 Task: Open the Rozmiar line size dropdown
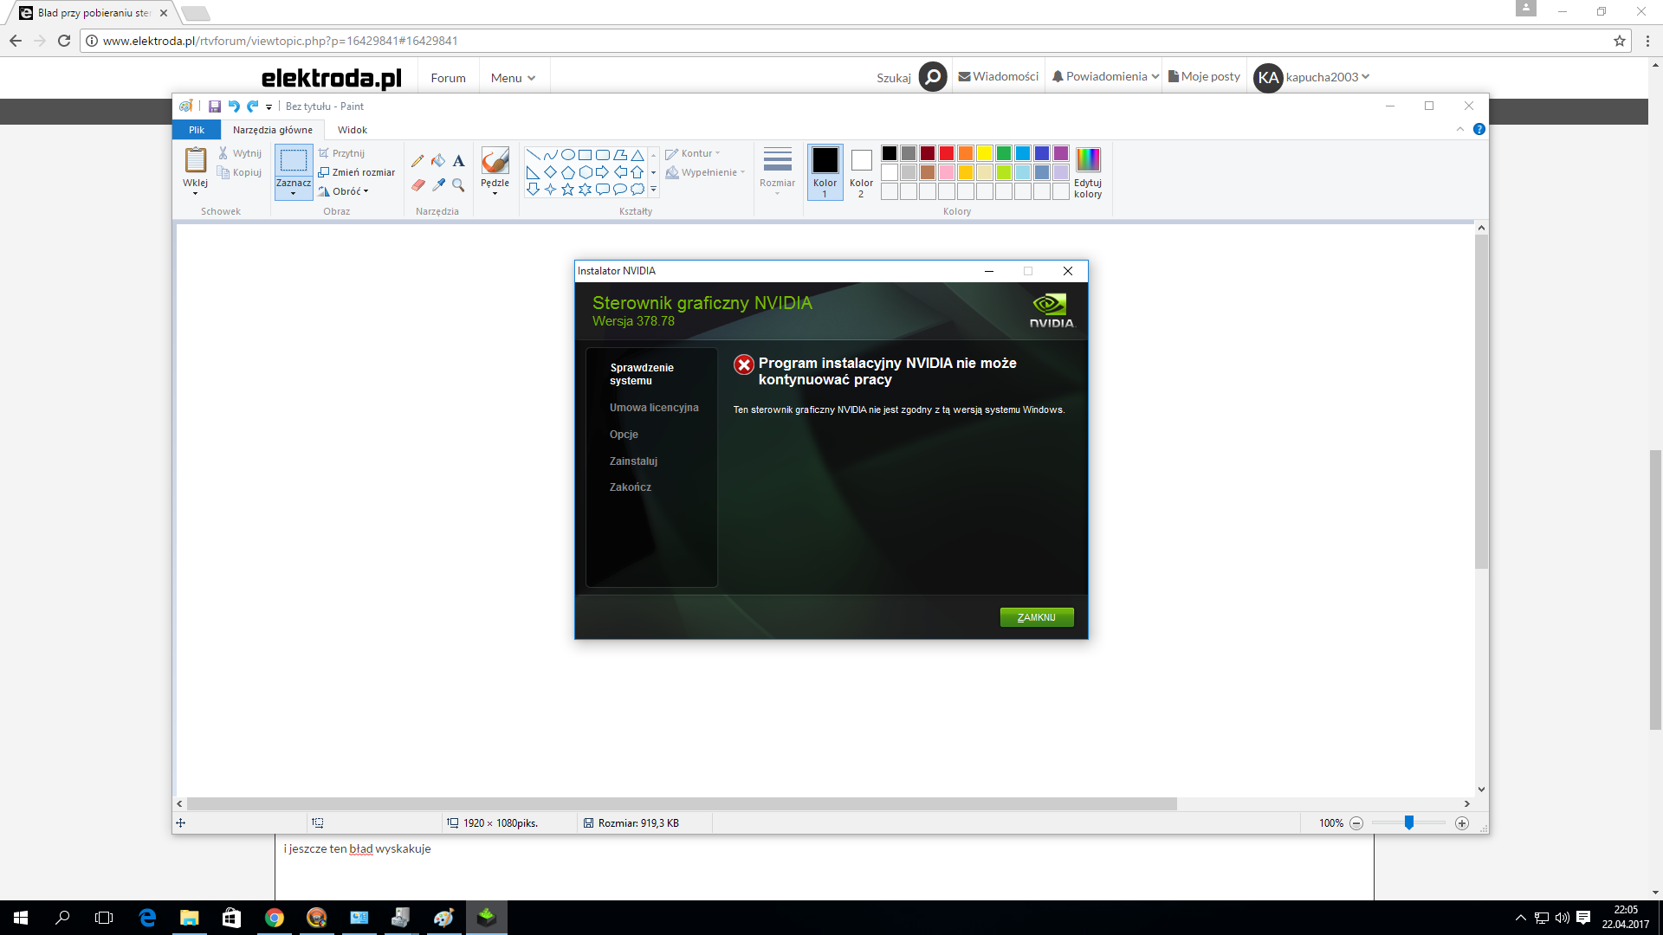pyautogui.click(x=777, y=171)
